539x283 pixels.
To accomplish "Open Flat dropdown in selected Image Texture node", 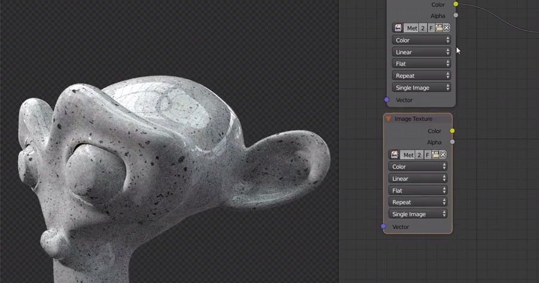I will 418,190.
